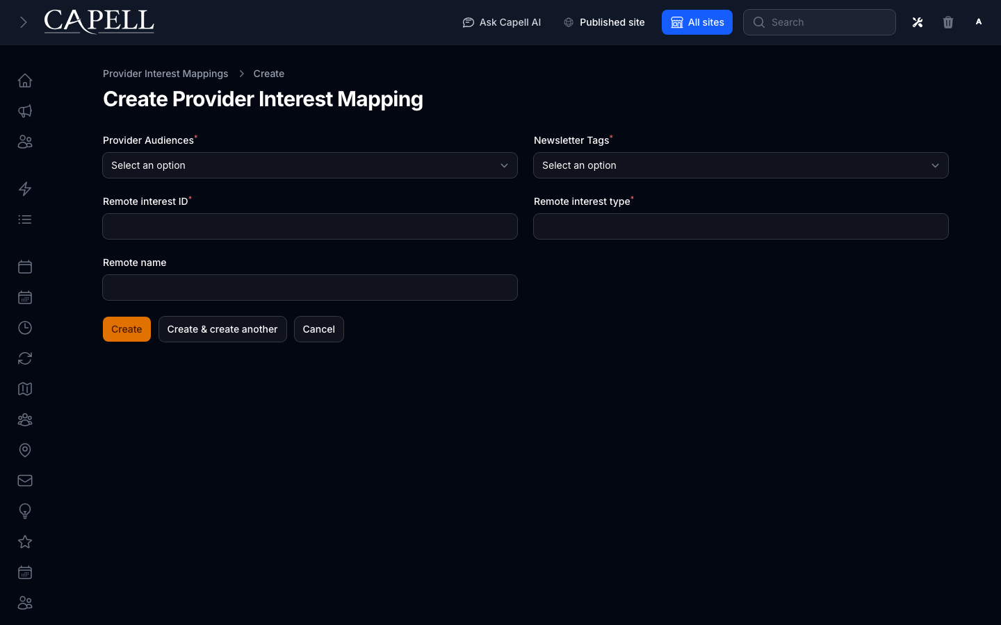
Task: Focus the Remote interest type field
Action: 741,226
